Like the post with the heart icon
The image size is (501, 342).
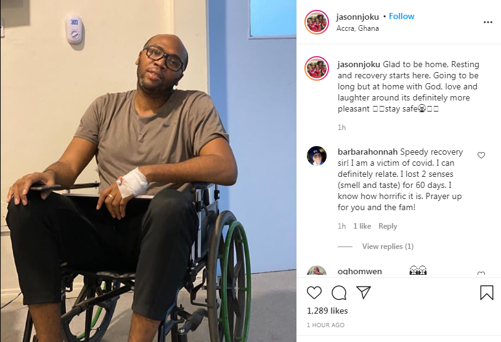point(314,293)
